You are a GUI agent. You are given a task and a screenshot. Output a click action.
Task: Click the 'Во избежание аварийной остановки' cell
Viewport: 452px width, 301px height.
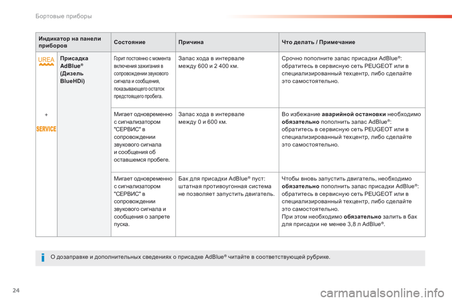tap(352, 140)
